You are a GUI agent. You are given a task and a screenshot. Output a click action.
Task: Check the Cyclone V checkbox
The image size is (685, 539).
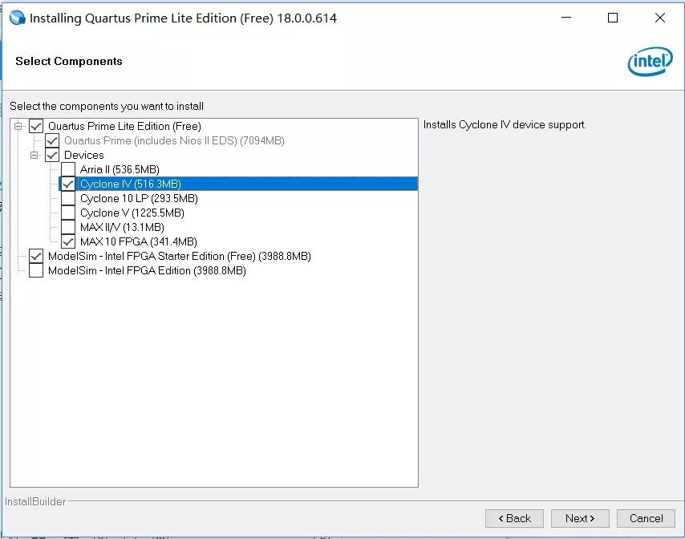(68, 213)
